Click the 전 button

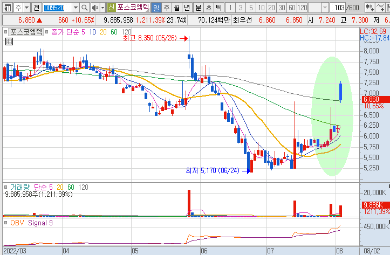coord(36,8)
